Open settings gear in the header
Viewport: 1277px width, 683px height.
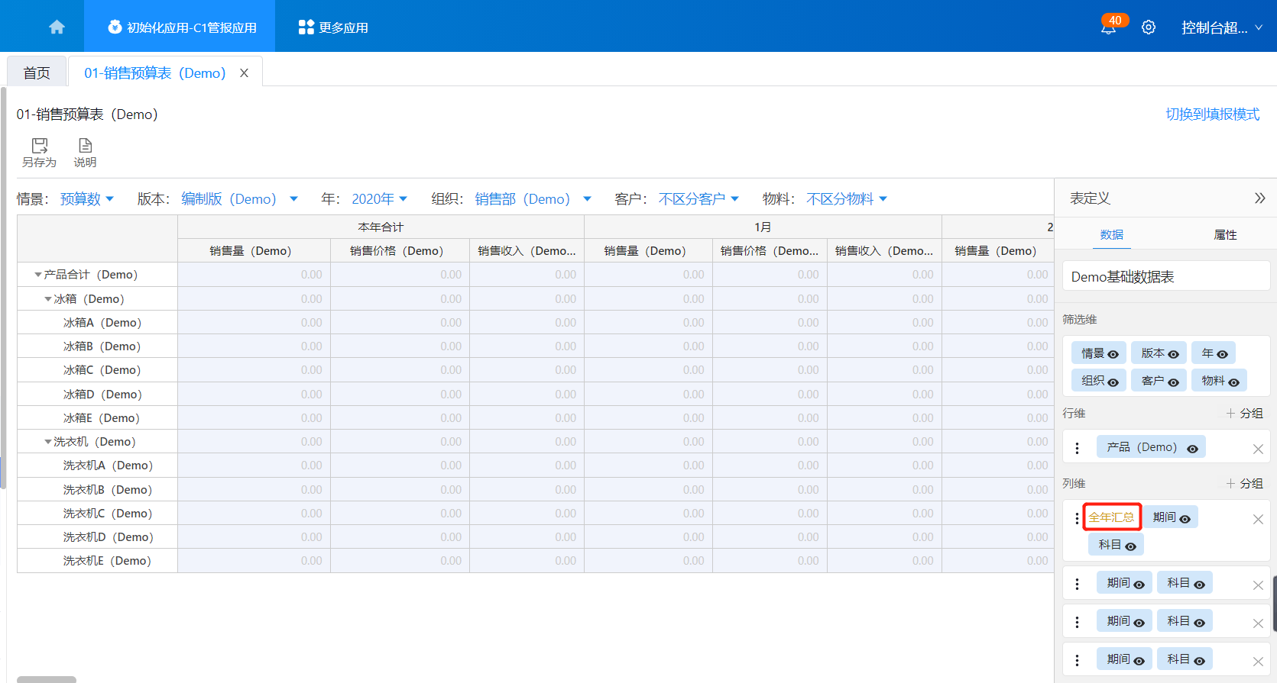pos(1148,28)
